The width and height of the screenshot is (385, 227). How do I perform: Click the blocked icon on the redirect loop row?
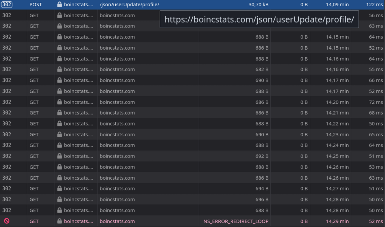[7, 221]
